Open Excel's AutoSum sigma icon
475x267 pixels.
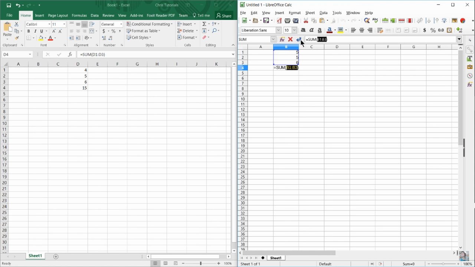point(204,24)
